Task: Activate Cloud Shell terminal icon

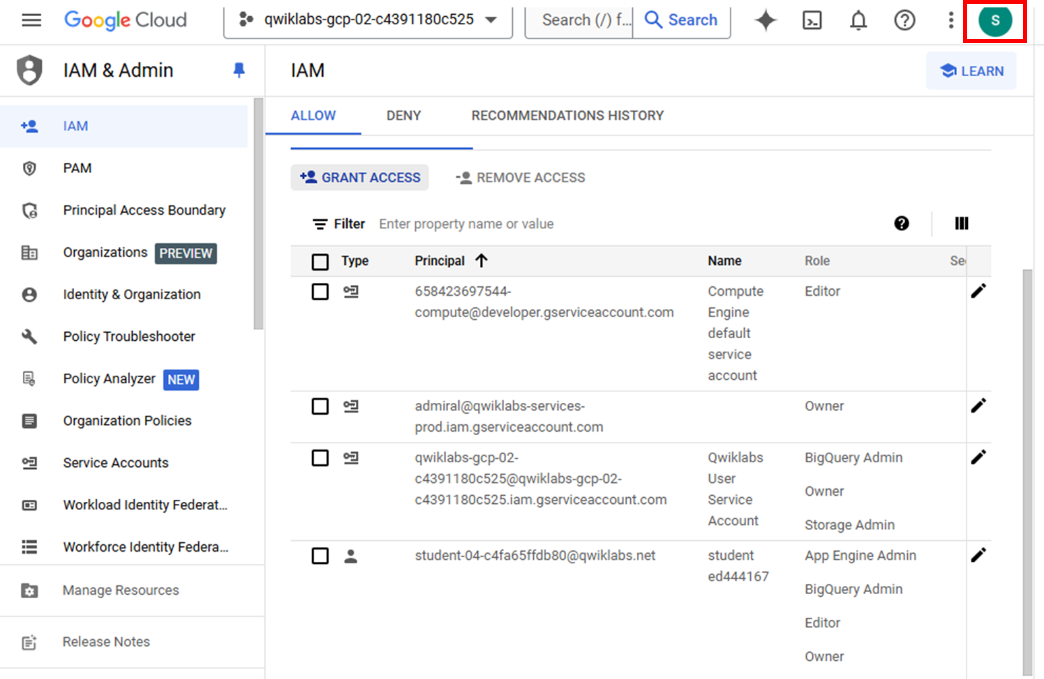Action: (x=812, y=20)
